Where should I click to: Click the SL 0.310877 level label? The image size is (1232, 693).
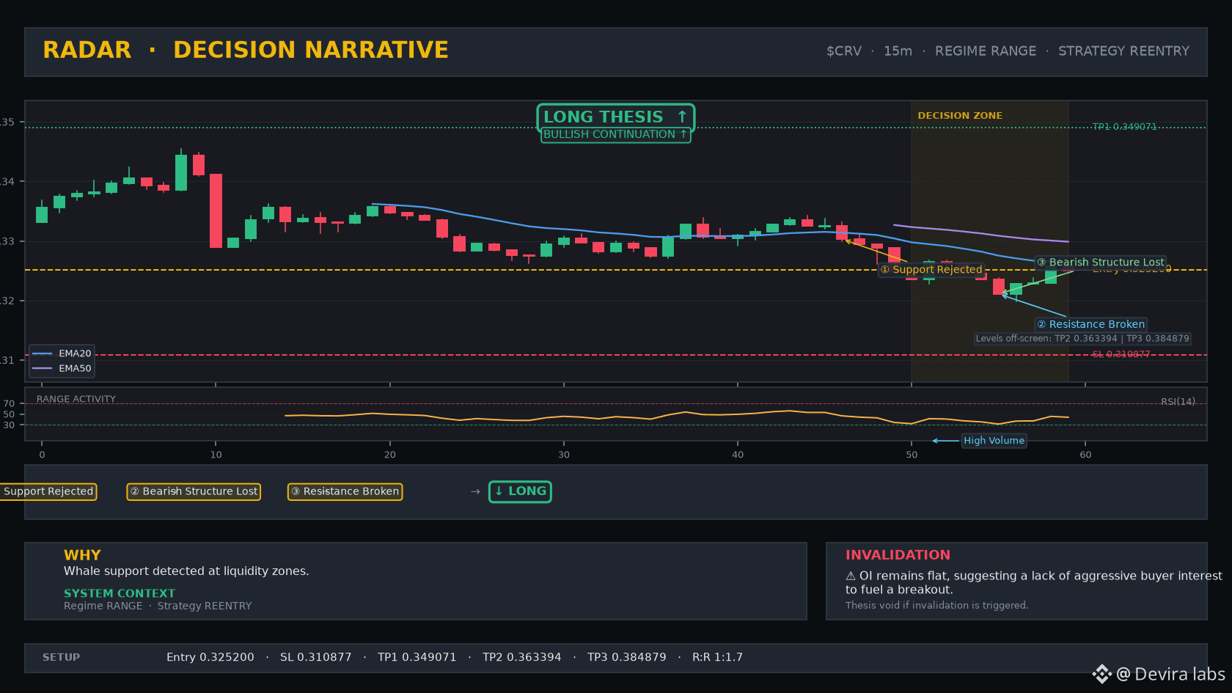click(x=1121, y=354)
